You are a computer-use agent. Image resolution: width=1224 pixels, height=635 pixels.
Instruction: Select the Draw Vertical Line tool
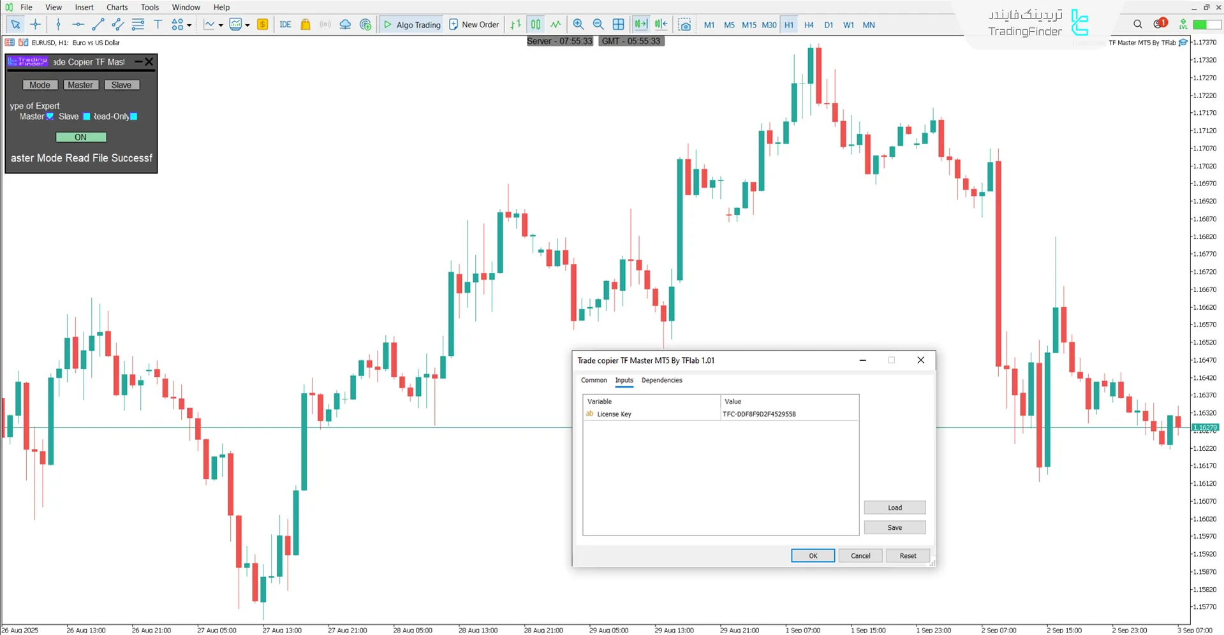(59, 24)
